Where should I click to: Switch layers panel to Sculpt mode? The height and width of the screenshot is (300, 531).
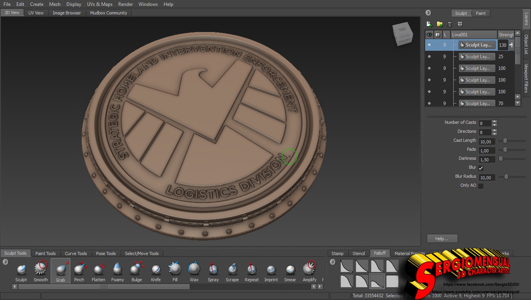(461, 13)
